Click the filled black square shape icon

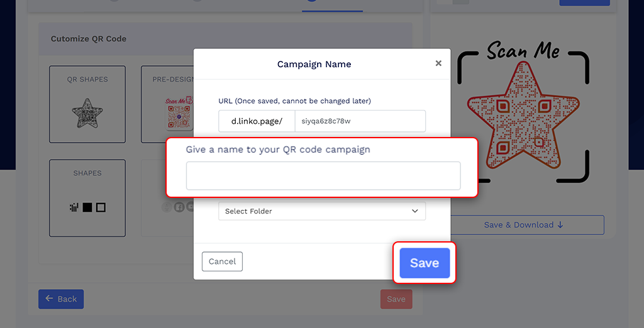[x=87, y=207]
